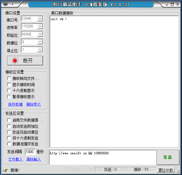Enable 按十六进制发送 checkbox
The width and height of the screenshot is (182, 175).
(x=9, y=138)
